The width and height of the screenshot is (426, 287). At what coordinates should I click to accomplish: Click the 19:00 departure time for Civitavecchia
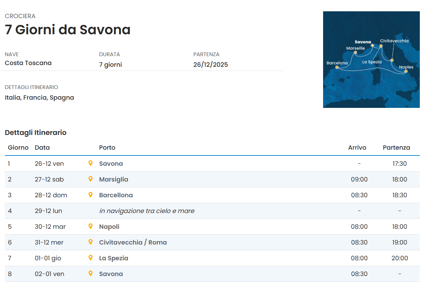tap(400, 242)
